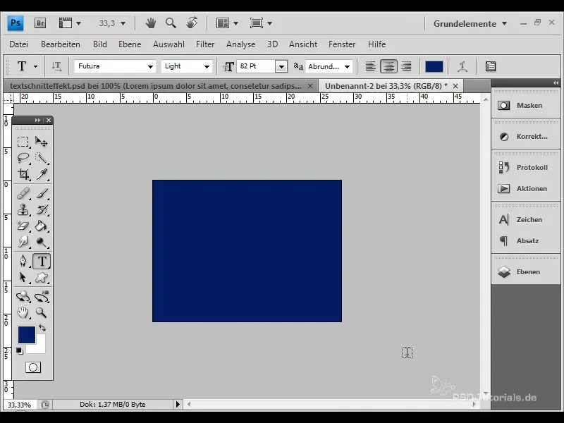Select the Pen tool
Screen dimensions: 564x423
[x=23, y=261]
